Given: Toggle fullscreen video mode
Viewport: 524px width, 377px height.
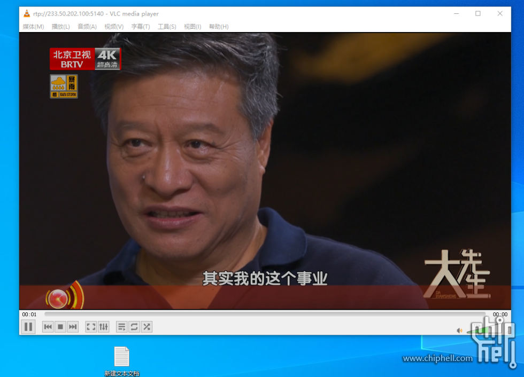Looking at the screenshot, I should 91,327.
